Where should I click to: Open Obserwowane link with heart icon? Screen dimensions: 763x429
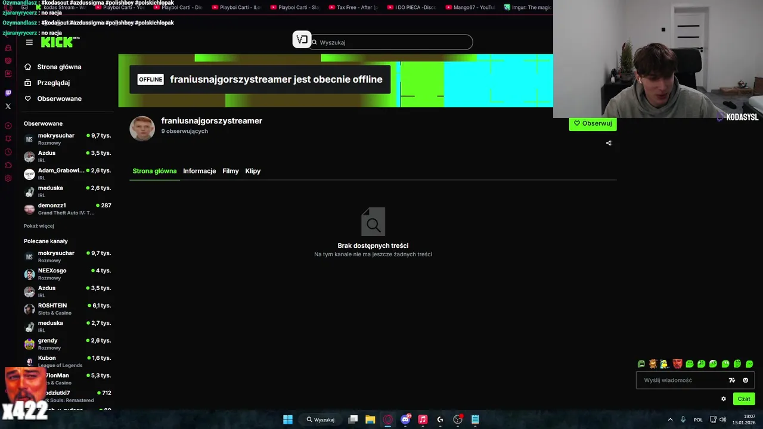52,98
